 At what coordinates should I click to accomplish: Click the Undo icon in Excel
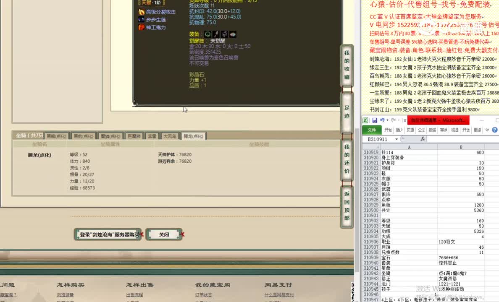[x=382, y=120]
